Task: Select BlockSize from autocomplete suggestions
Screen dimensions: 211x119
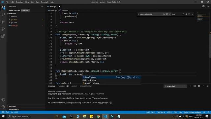Action: pos(112,80)
